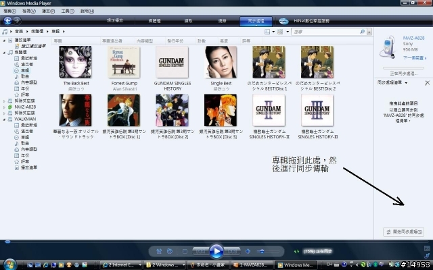Switch to the 同步處理 tab
The height and width of the screenshot is (270, 433).
(x=256, y=21)
